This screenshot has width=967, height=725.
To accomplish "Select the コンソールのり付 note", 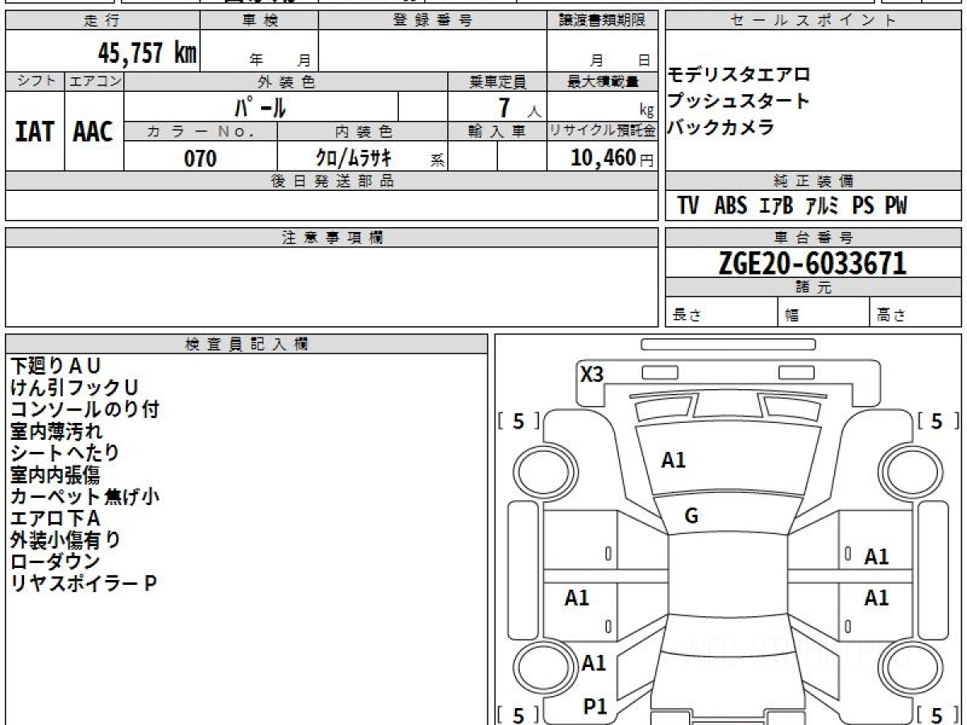I will point(85,409).
